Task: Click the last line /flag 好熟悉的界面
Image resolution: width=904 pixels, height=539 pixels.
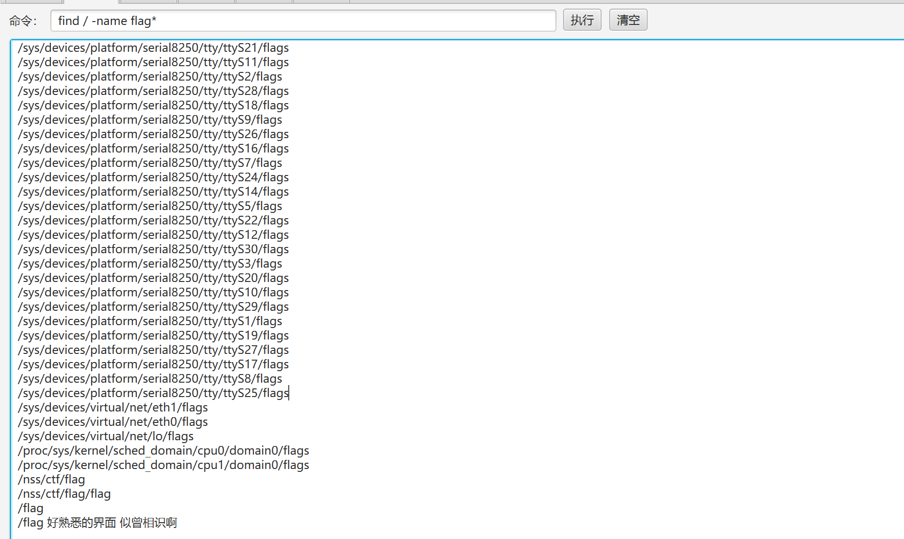Action: 97,523
